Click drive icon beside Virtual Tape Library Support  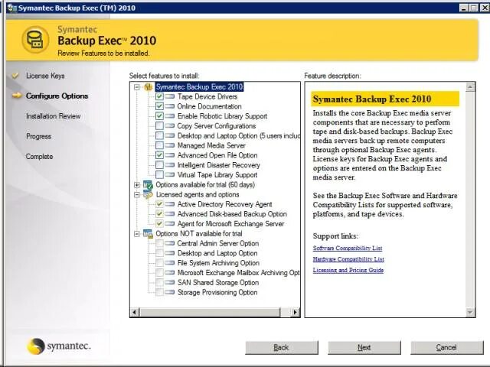click(170, 175)
